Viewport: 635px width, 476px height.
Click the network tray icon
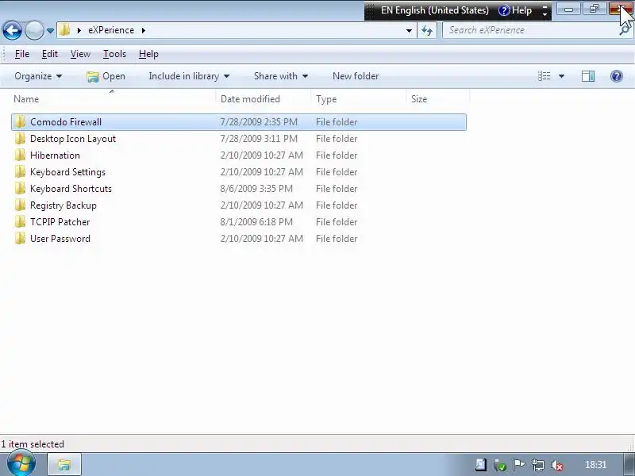click(538, 465)
